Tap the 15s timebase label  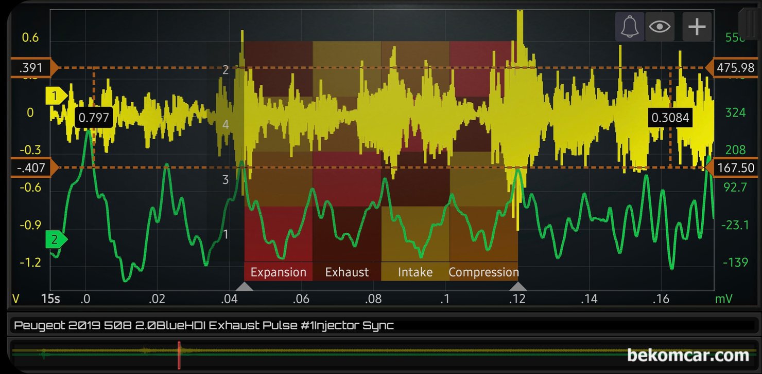coord(51,299)
